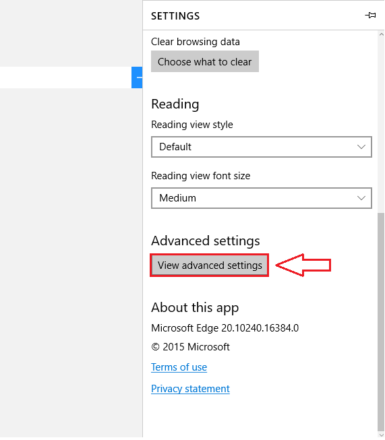
Task: Click the scrollbar down arrow
Action: [381, 435]
